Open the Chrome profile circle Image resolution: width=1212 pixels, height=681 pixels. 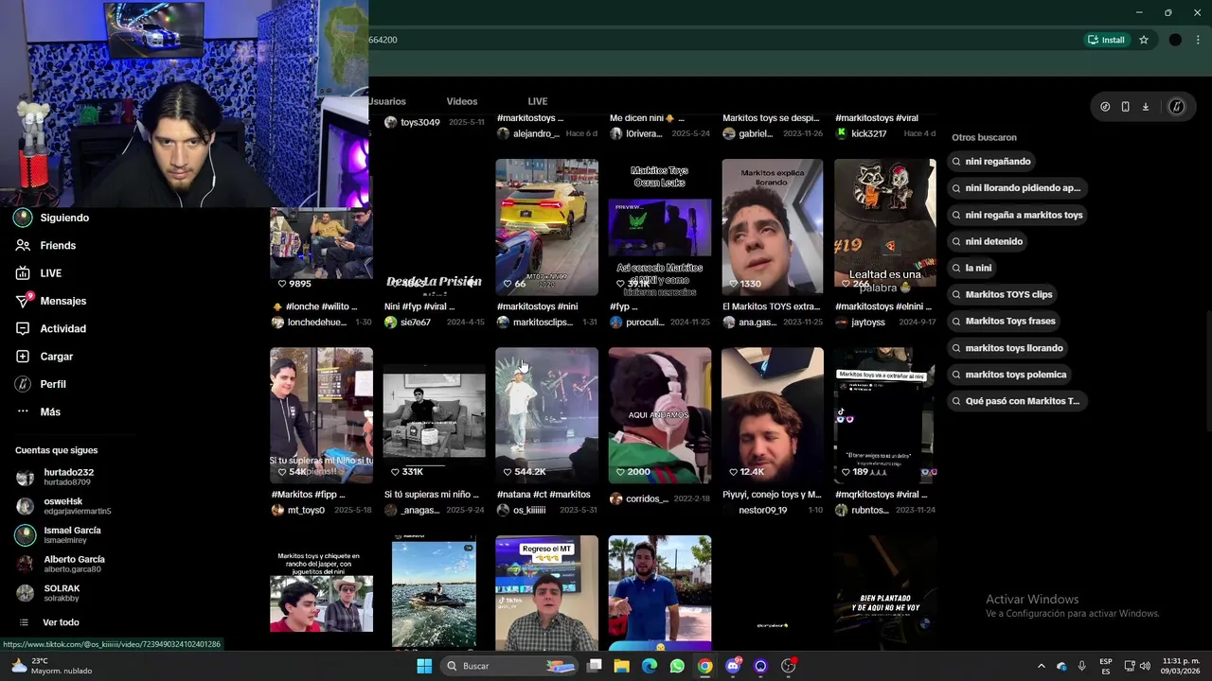[1175, 40]
